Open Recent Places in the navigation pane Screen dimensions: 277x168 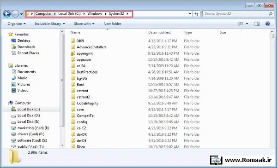point(28,53)
